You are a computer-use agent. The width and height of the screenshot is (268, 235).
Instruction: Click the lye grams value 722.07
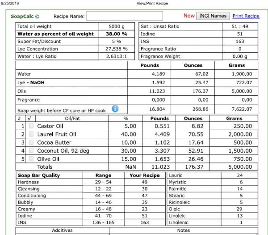244,82
